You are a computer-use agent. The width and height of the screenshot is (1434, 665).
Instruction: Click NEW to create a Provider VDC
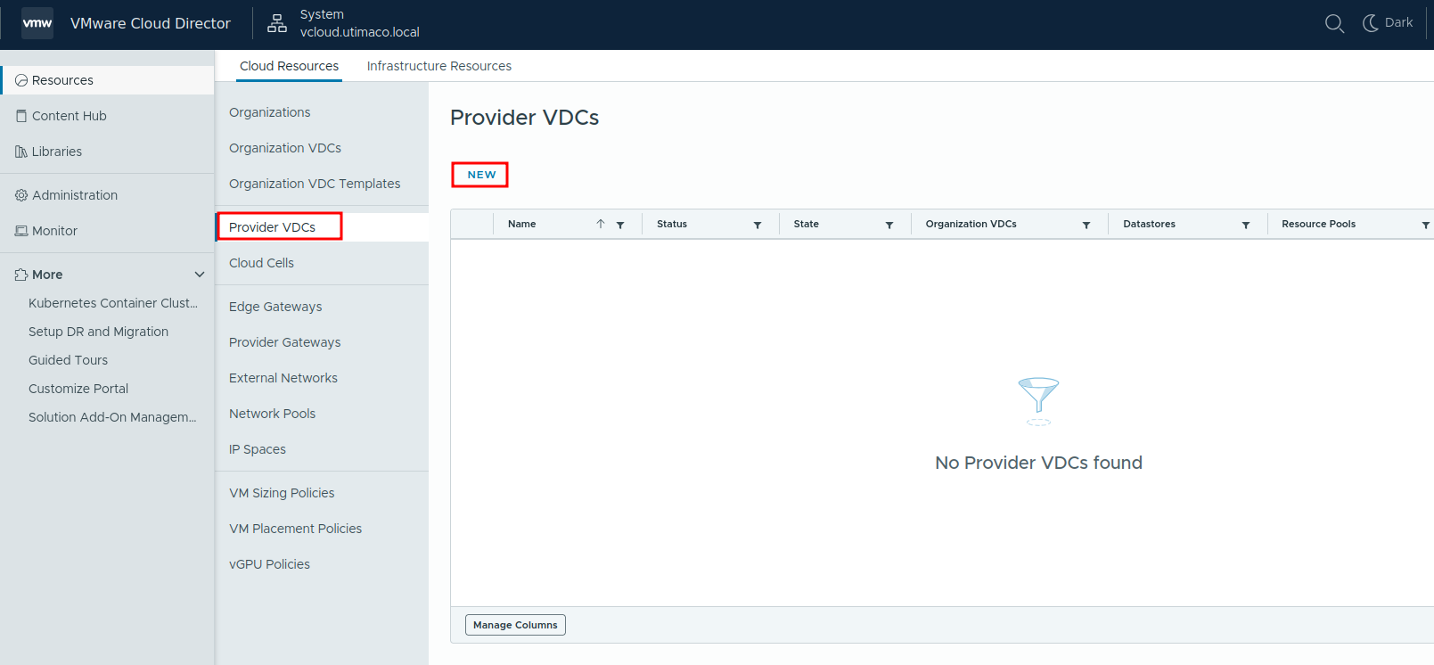tap(481, 175)
